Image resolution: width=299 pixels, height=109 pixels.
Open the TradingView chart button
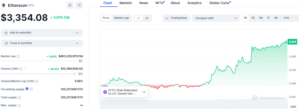click(x=176, y=18)
